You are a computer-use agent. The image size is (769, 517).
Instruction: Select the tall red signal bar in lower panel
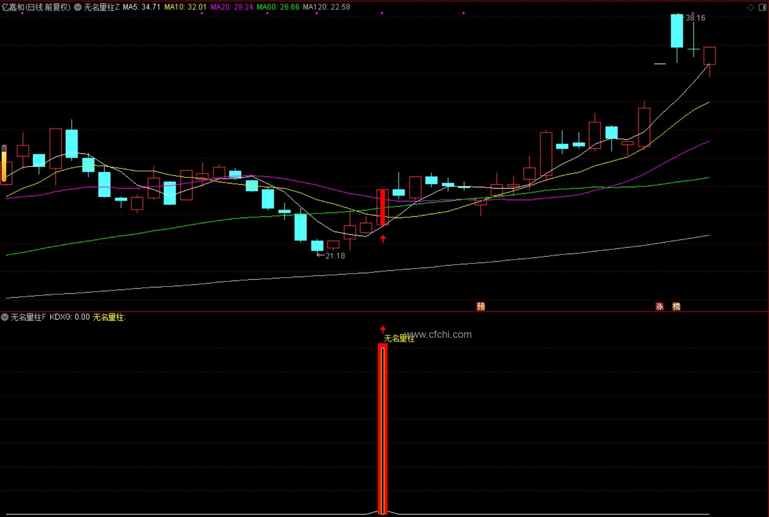point(383,429)
